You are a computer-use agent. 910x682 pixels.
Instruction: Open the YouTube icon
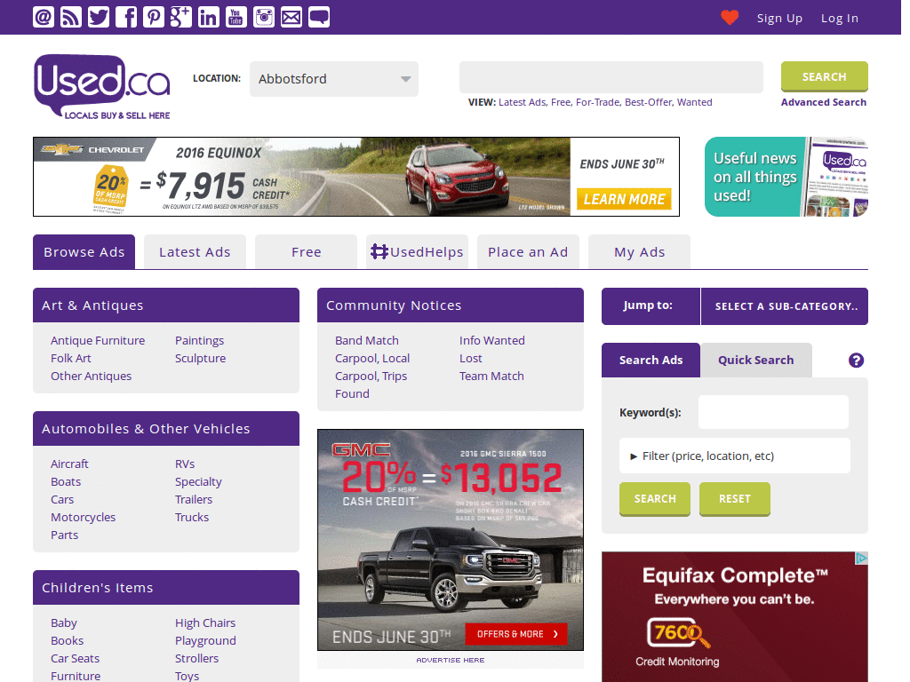(x=235, y=17)
